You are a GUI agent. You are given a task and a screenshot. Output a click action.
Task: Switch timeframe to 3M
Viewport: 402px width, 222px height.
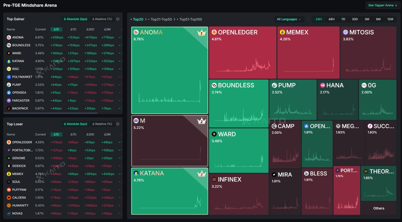[x=367, y=19]
